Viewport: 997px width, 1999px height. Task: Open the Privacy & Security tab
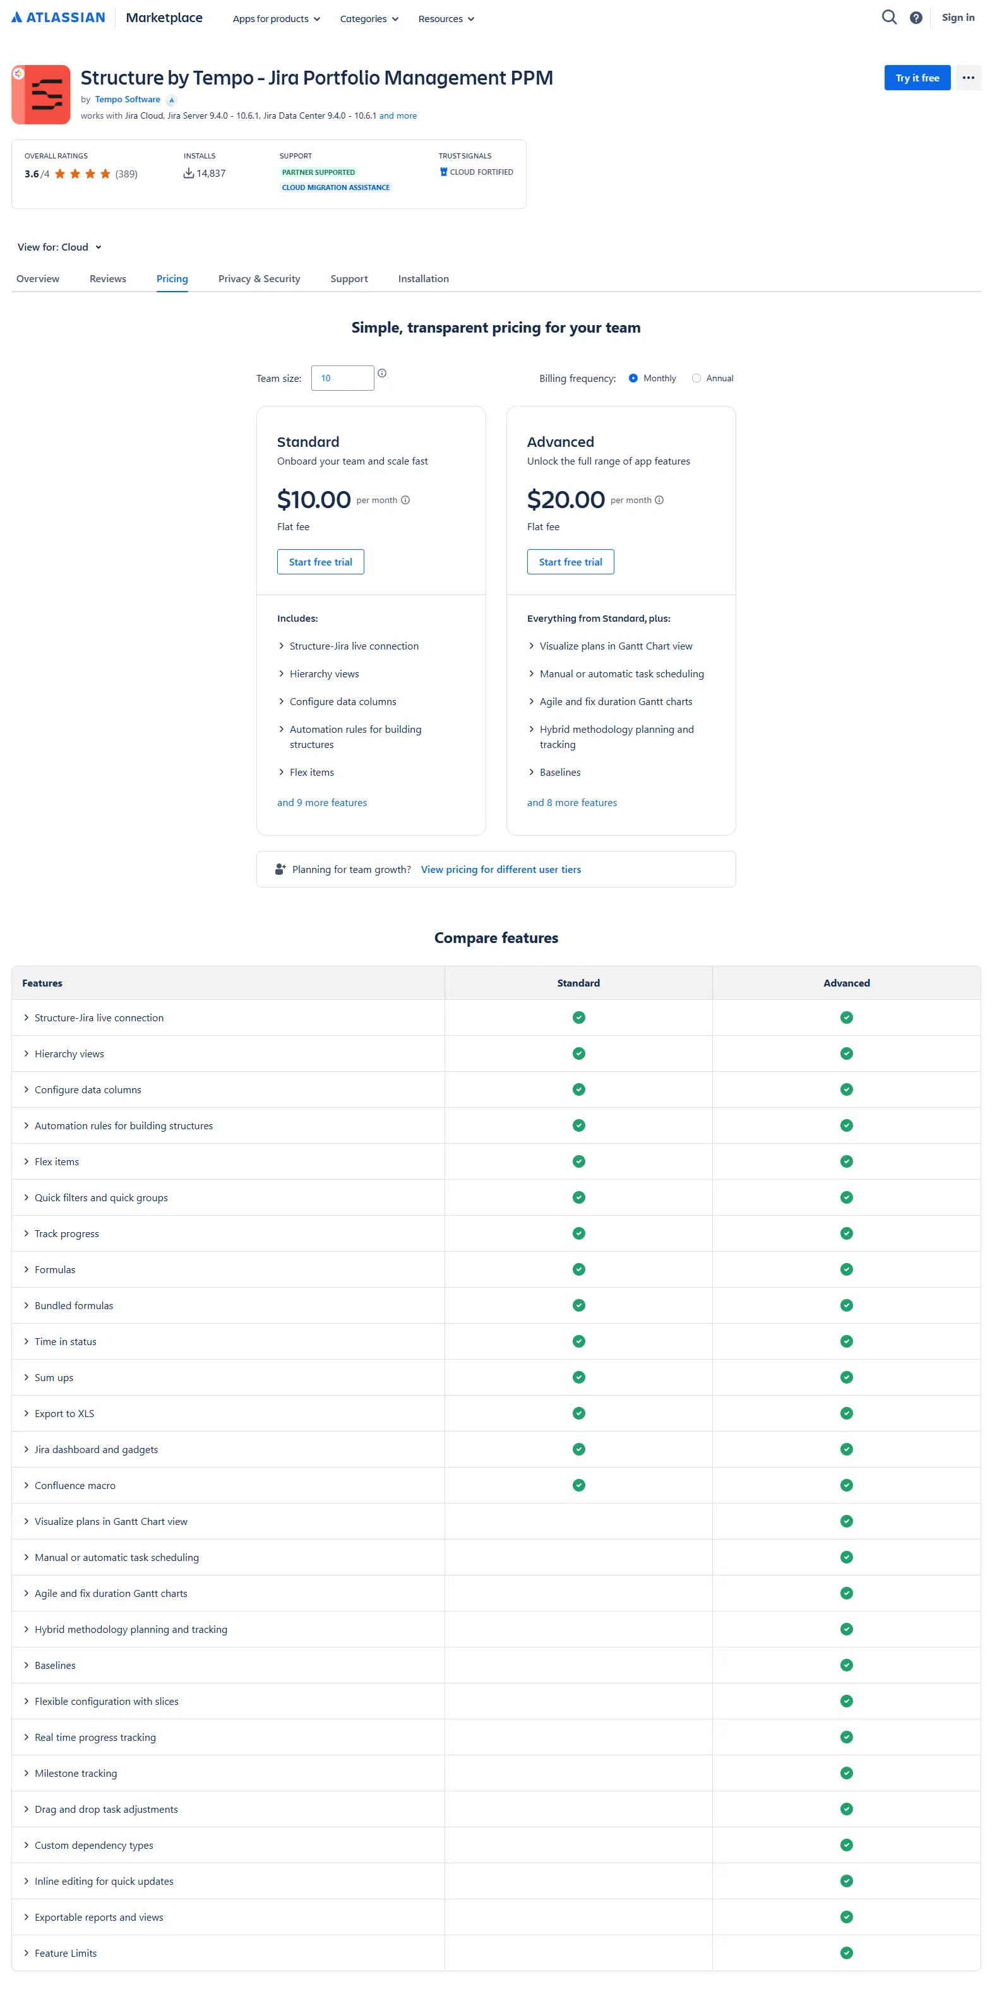(259, 278)
